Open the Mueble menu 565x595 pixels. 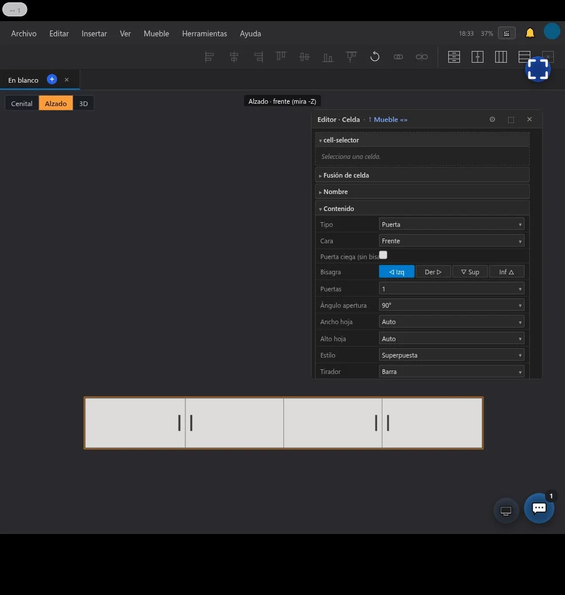pyautogui.click(x=157, y=33)
